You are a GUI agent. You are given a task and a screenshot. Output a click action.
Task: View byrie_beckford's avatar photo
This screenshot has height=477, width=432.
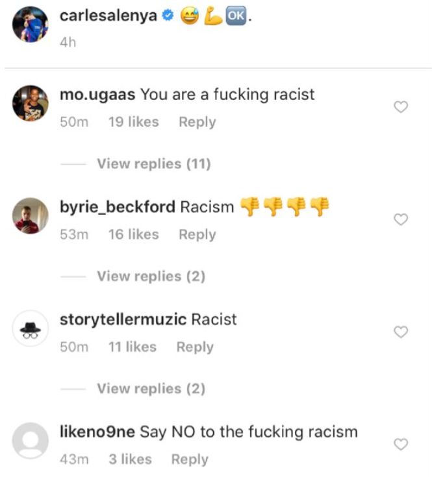coord(30,215)
